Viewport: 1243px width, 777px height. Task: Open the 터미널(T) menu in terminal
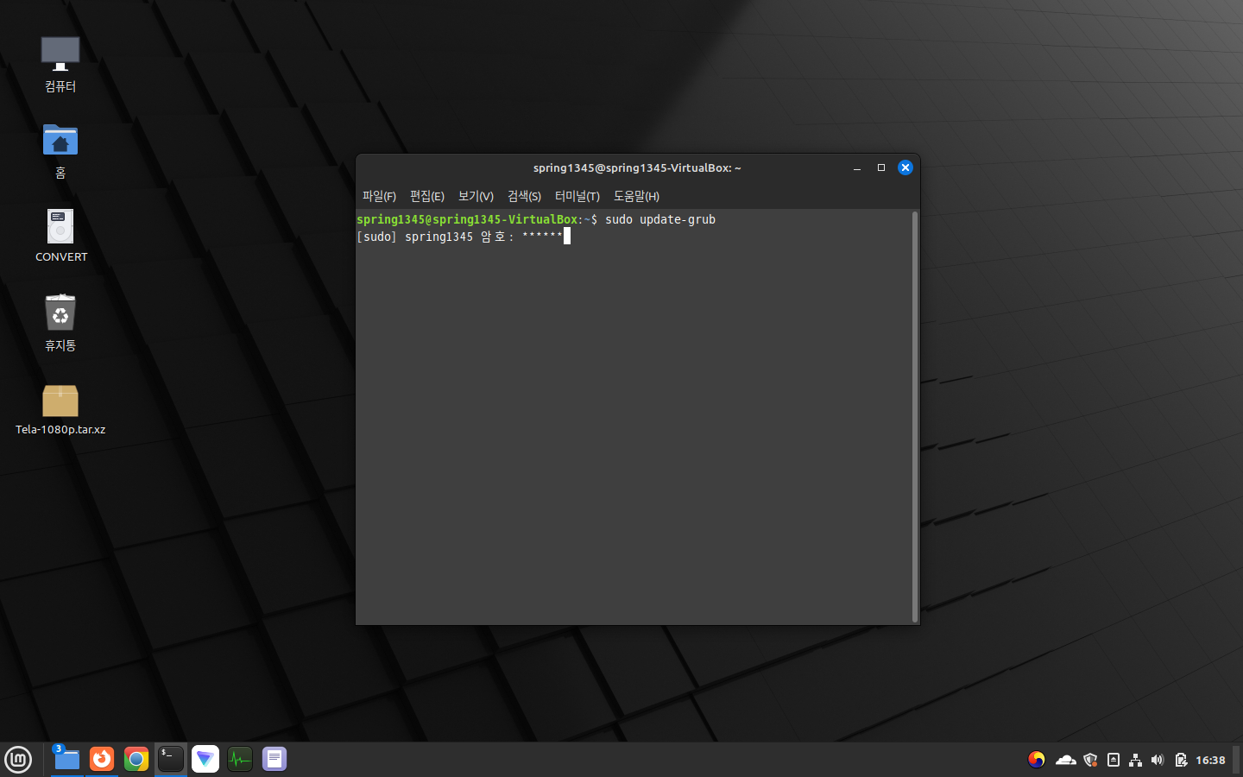tap(577, 196)
